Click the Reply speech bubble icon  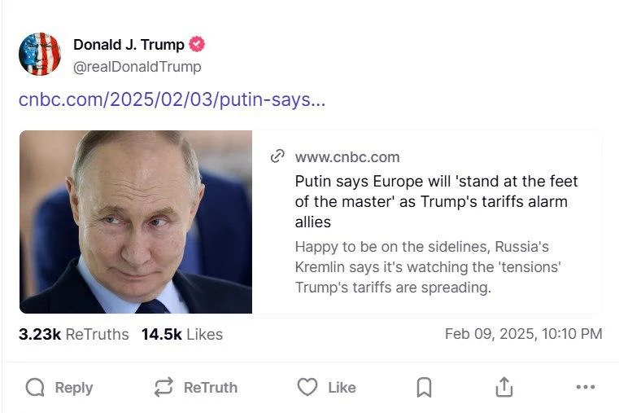tap(35, 388)
